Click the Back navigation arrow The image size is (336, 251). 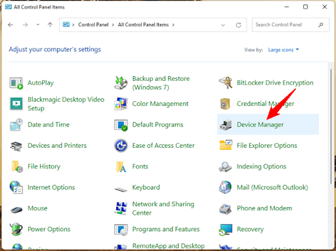click(10, 25)
